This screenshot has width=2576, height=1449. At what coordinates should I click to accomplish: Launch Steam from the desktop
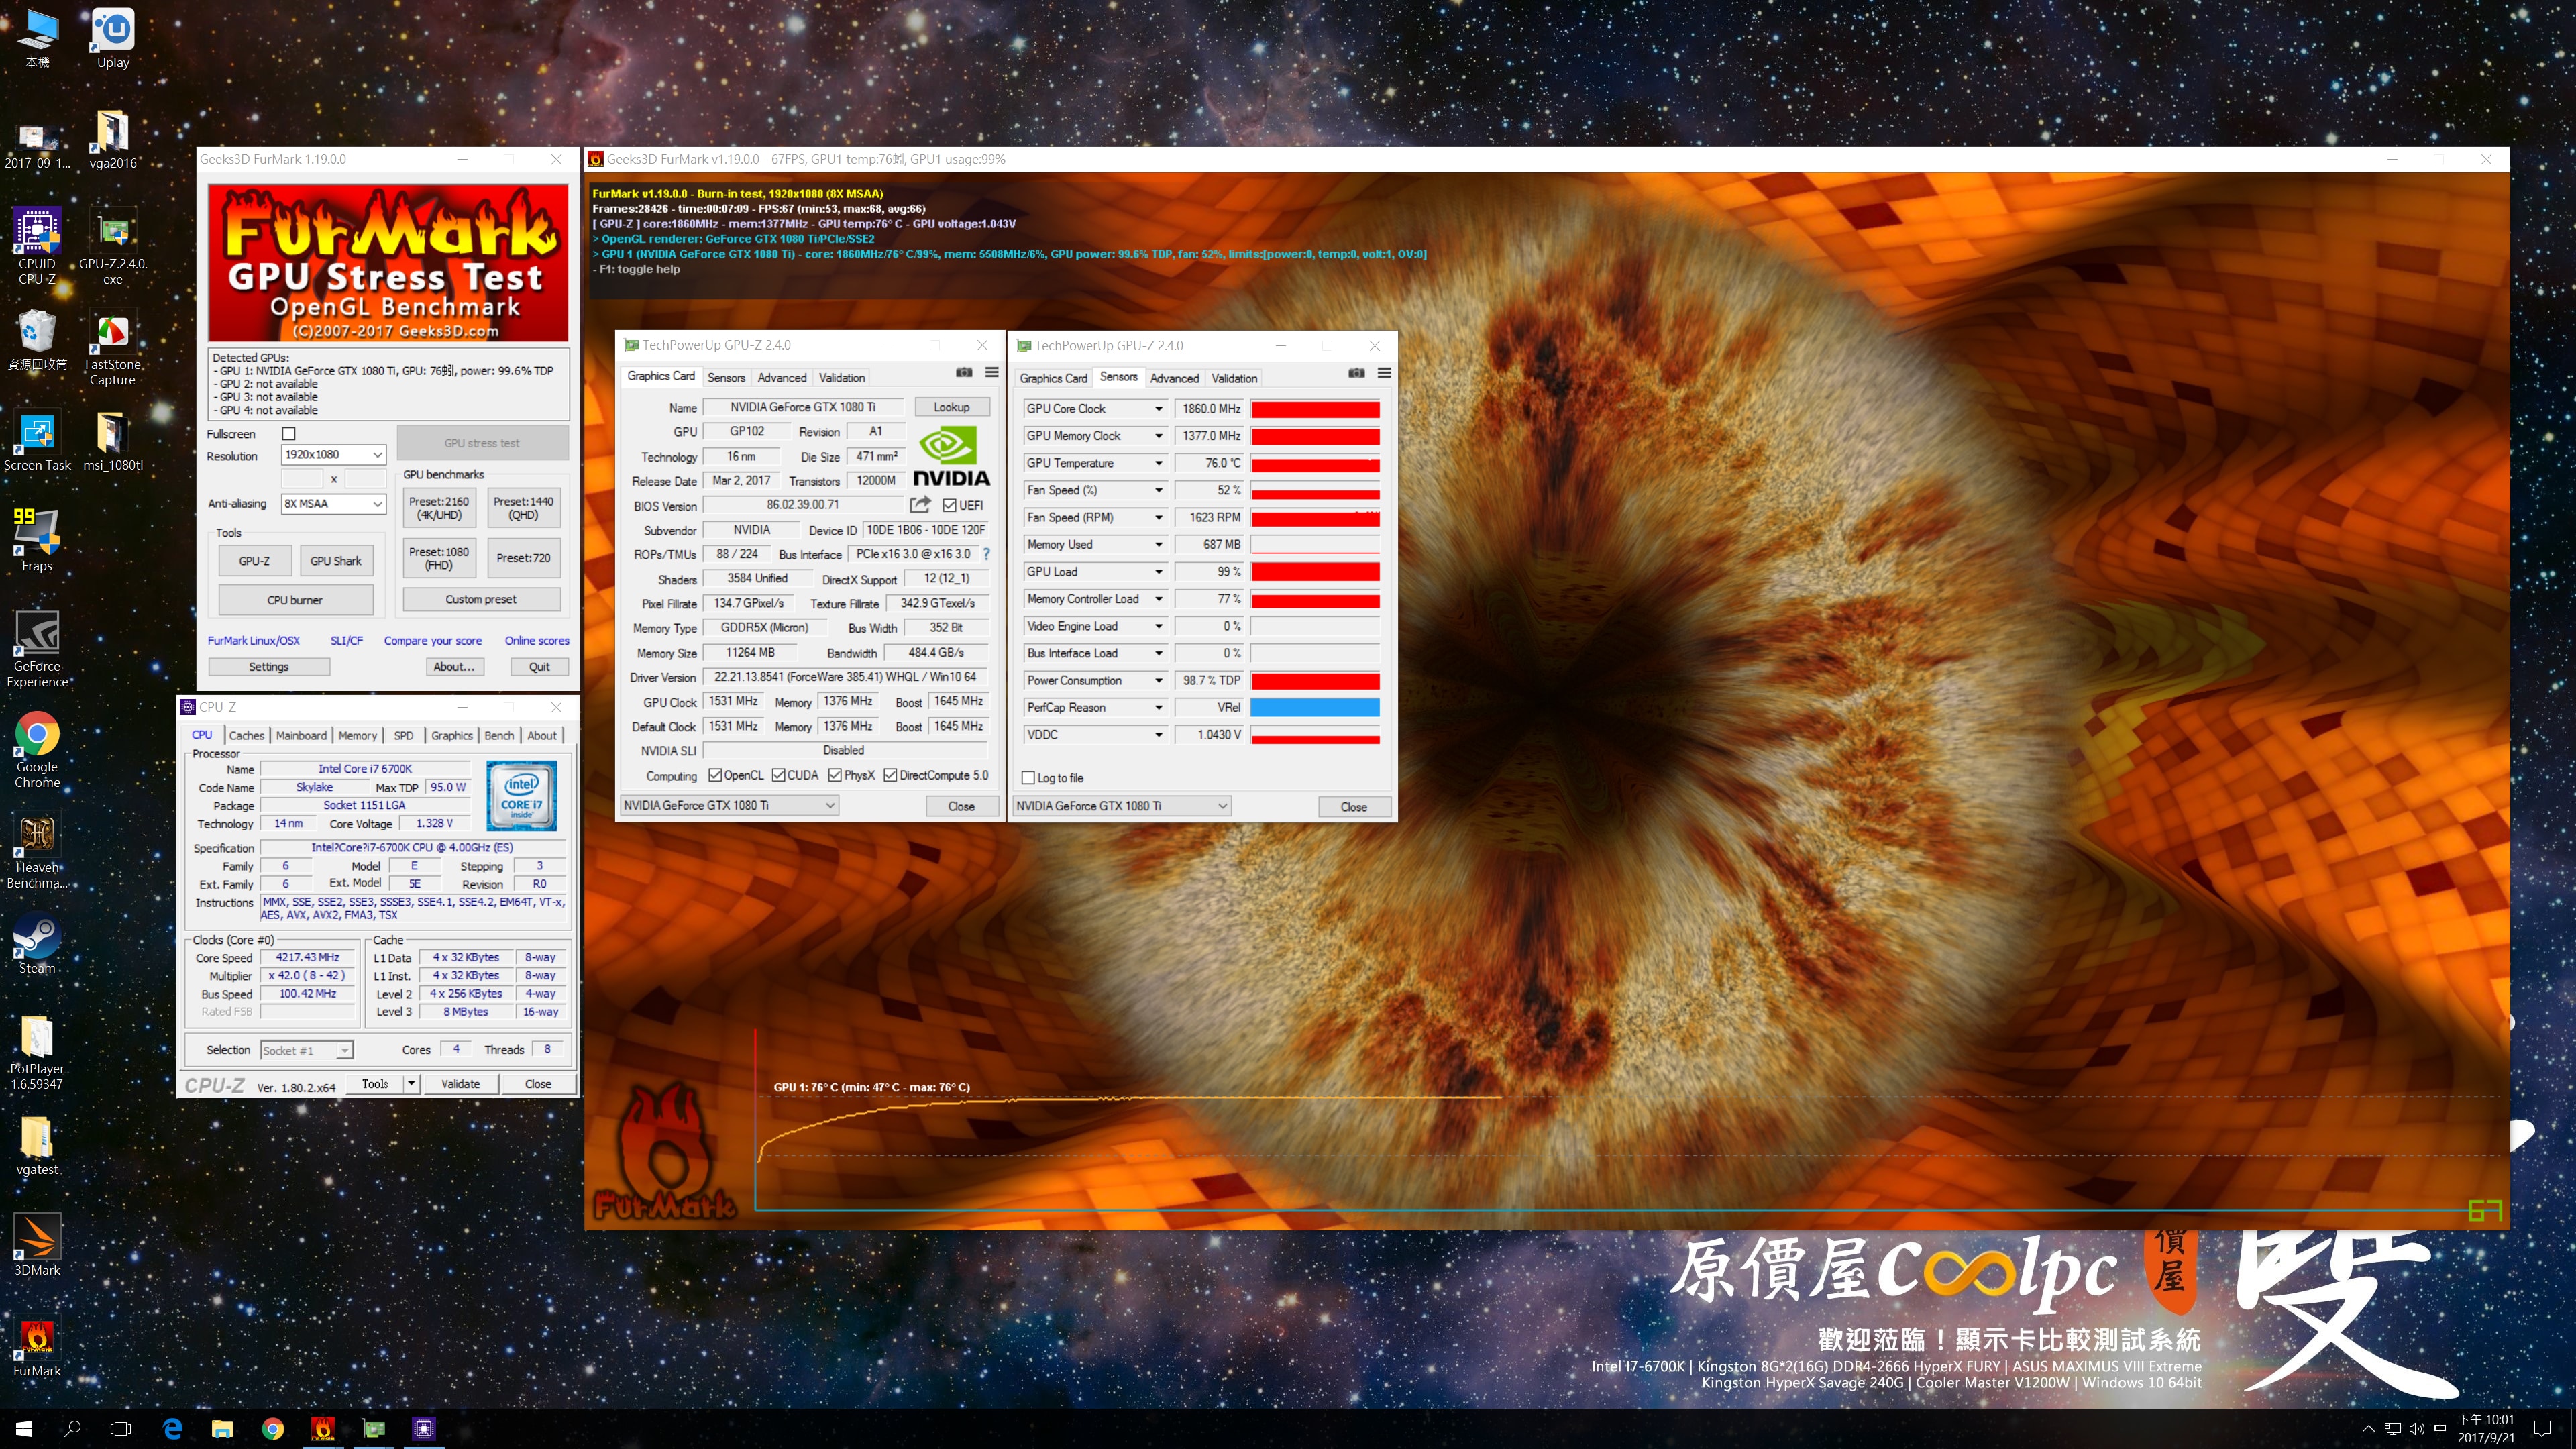coord(37,944)
